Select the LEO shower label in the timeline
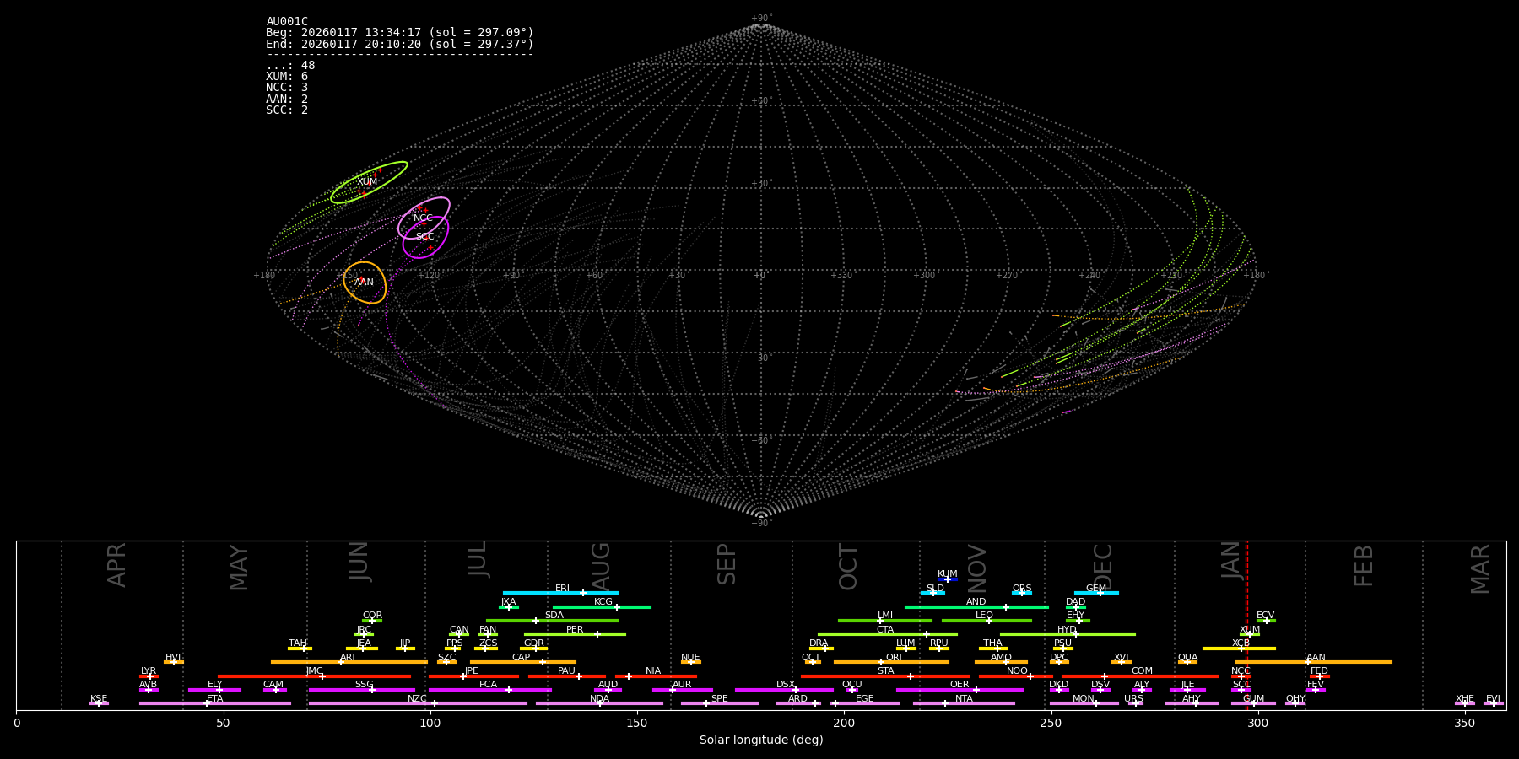The height and width of the screenshot is (759, 1519). point(985,616)
